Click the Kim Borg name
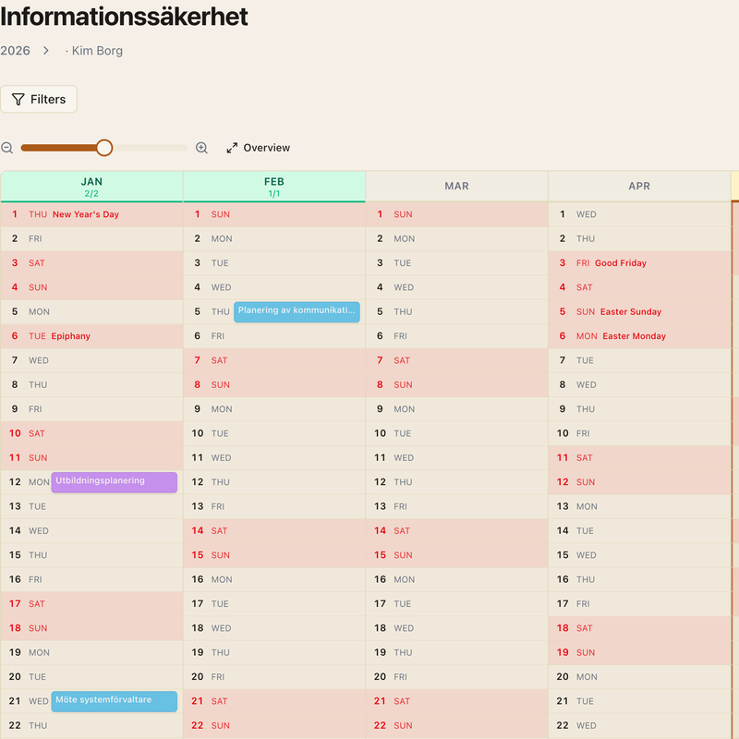Viewport: 739px width, 739px height. click(x=97, y=51)
